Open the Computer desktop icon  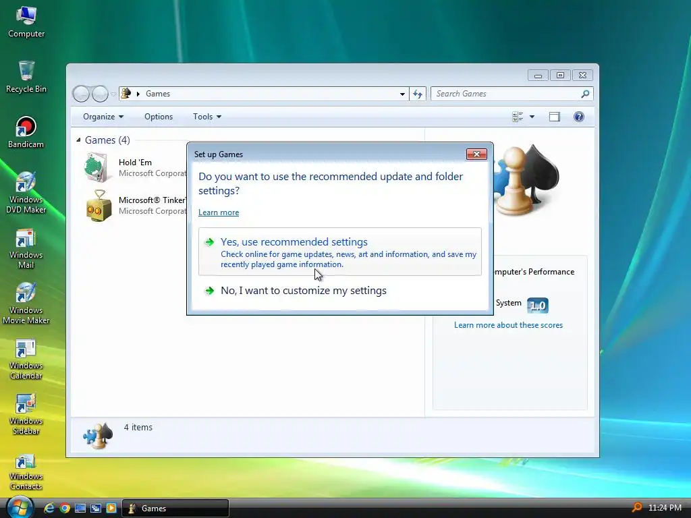(26, 21)
